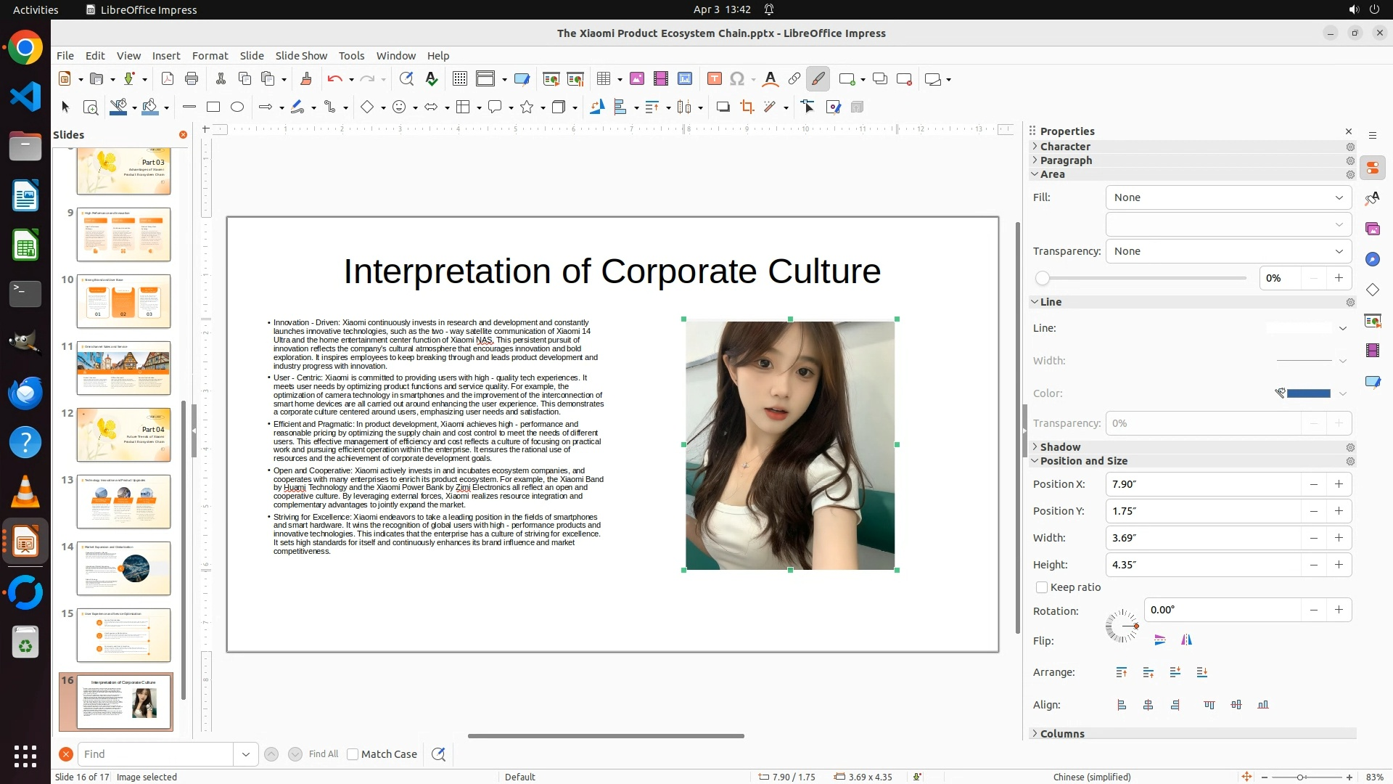Collapse the Position and Size section
Image resolution: width=1393 pixels, height=784 pixels.
pos(1082,461)
